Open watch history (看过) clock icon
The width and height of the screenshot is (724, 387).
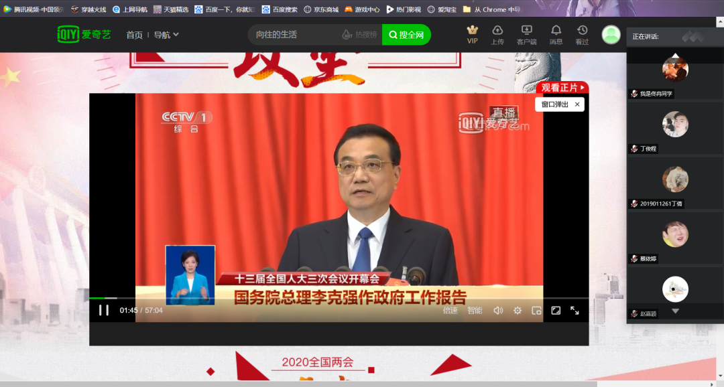[x=582, y=31]
